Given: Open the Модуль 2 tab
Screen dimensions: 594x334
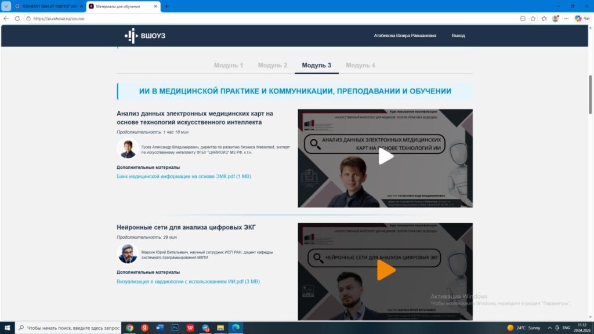Looking at the screenshot, I should coord(273,66).
